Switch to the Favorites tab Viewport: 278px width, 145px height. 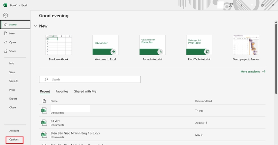click(62, 91)
